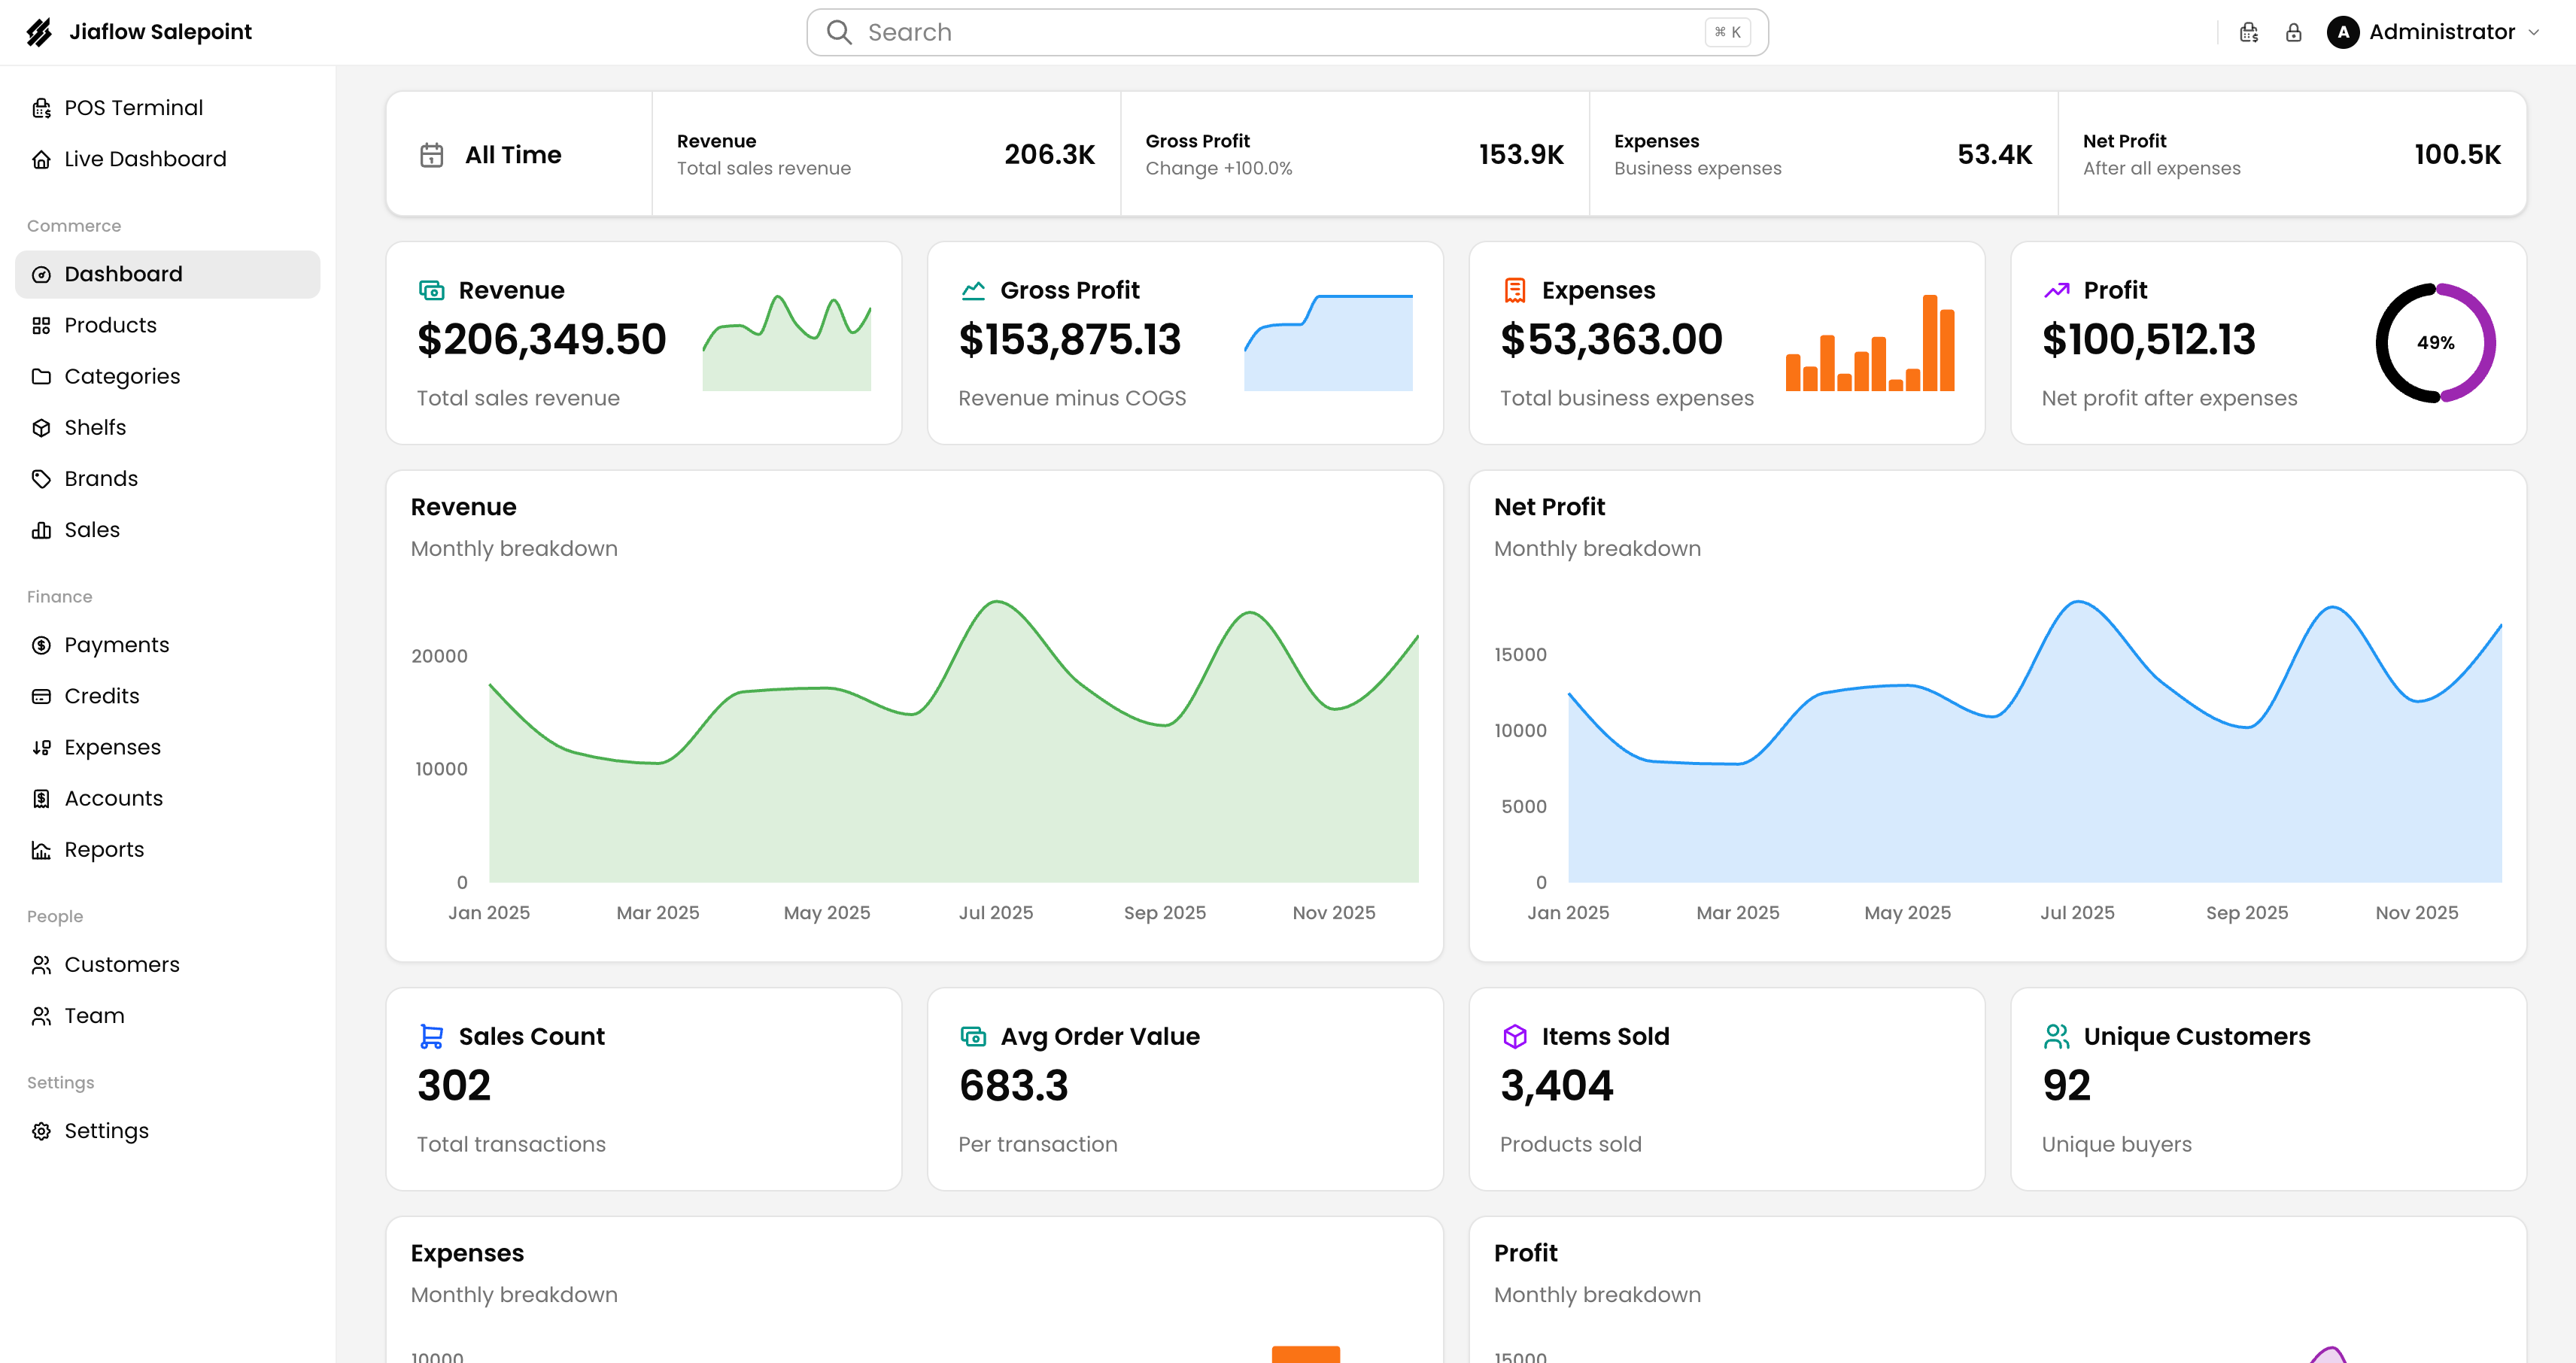Open Team in the sidebar
The height and width of the screenshot is (1363, 2576).
click(x=167, y=1016)
